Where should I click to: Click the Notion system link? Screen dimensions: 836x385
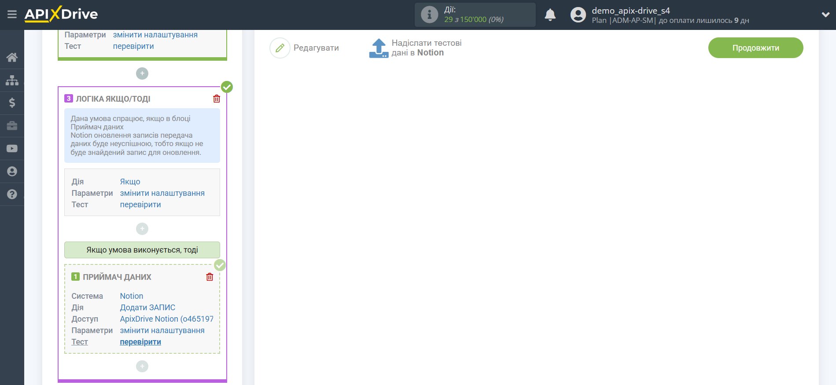coord(132,296)
